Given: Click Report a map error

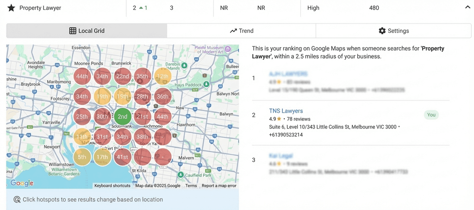Looking at the screenshot, I should (219, 186).
